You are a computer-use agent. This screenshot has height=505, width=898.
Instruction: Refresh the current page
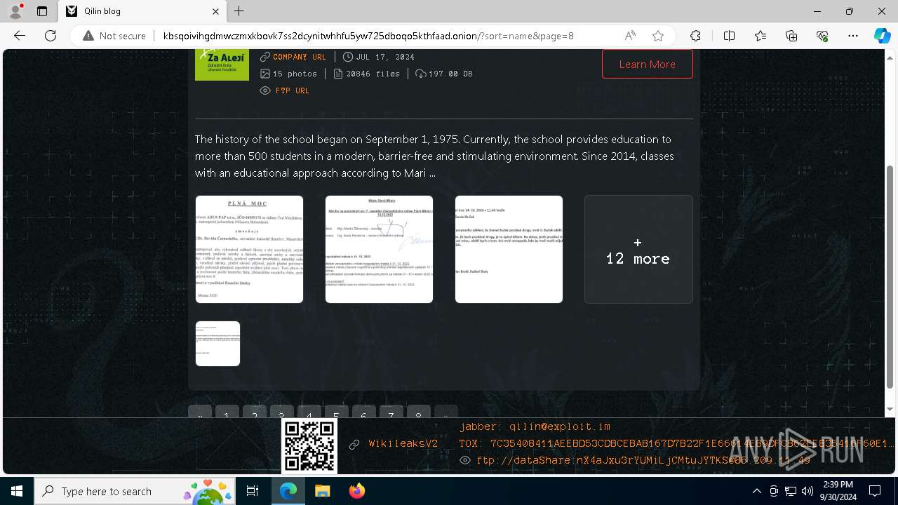[51, 36]
